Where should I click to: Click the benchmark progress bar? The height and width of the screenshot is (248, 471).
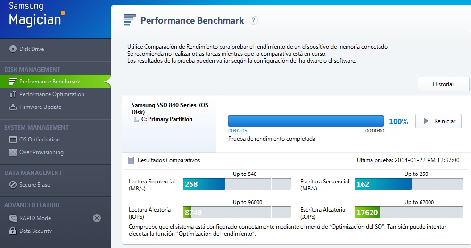(306, 121)
